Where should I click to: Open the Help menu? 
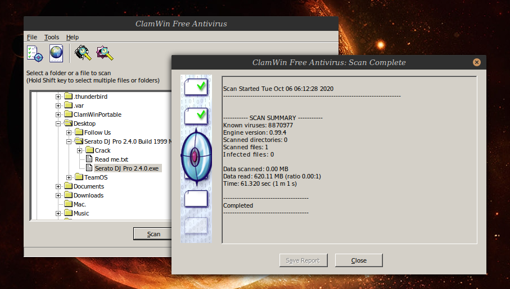coord(72,37)
